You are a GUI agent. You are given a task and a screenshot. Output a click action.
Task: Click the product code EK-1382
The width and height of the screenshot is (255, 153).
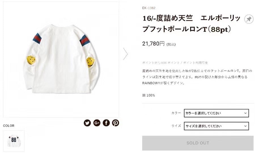[x=149, y=8]
